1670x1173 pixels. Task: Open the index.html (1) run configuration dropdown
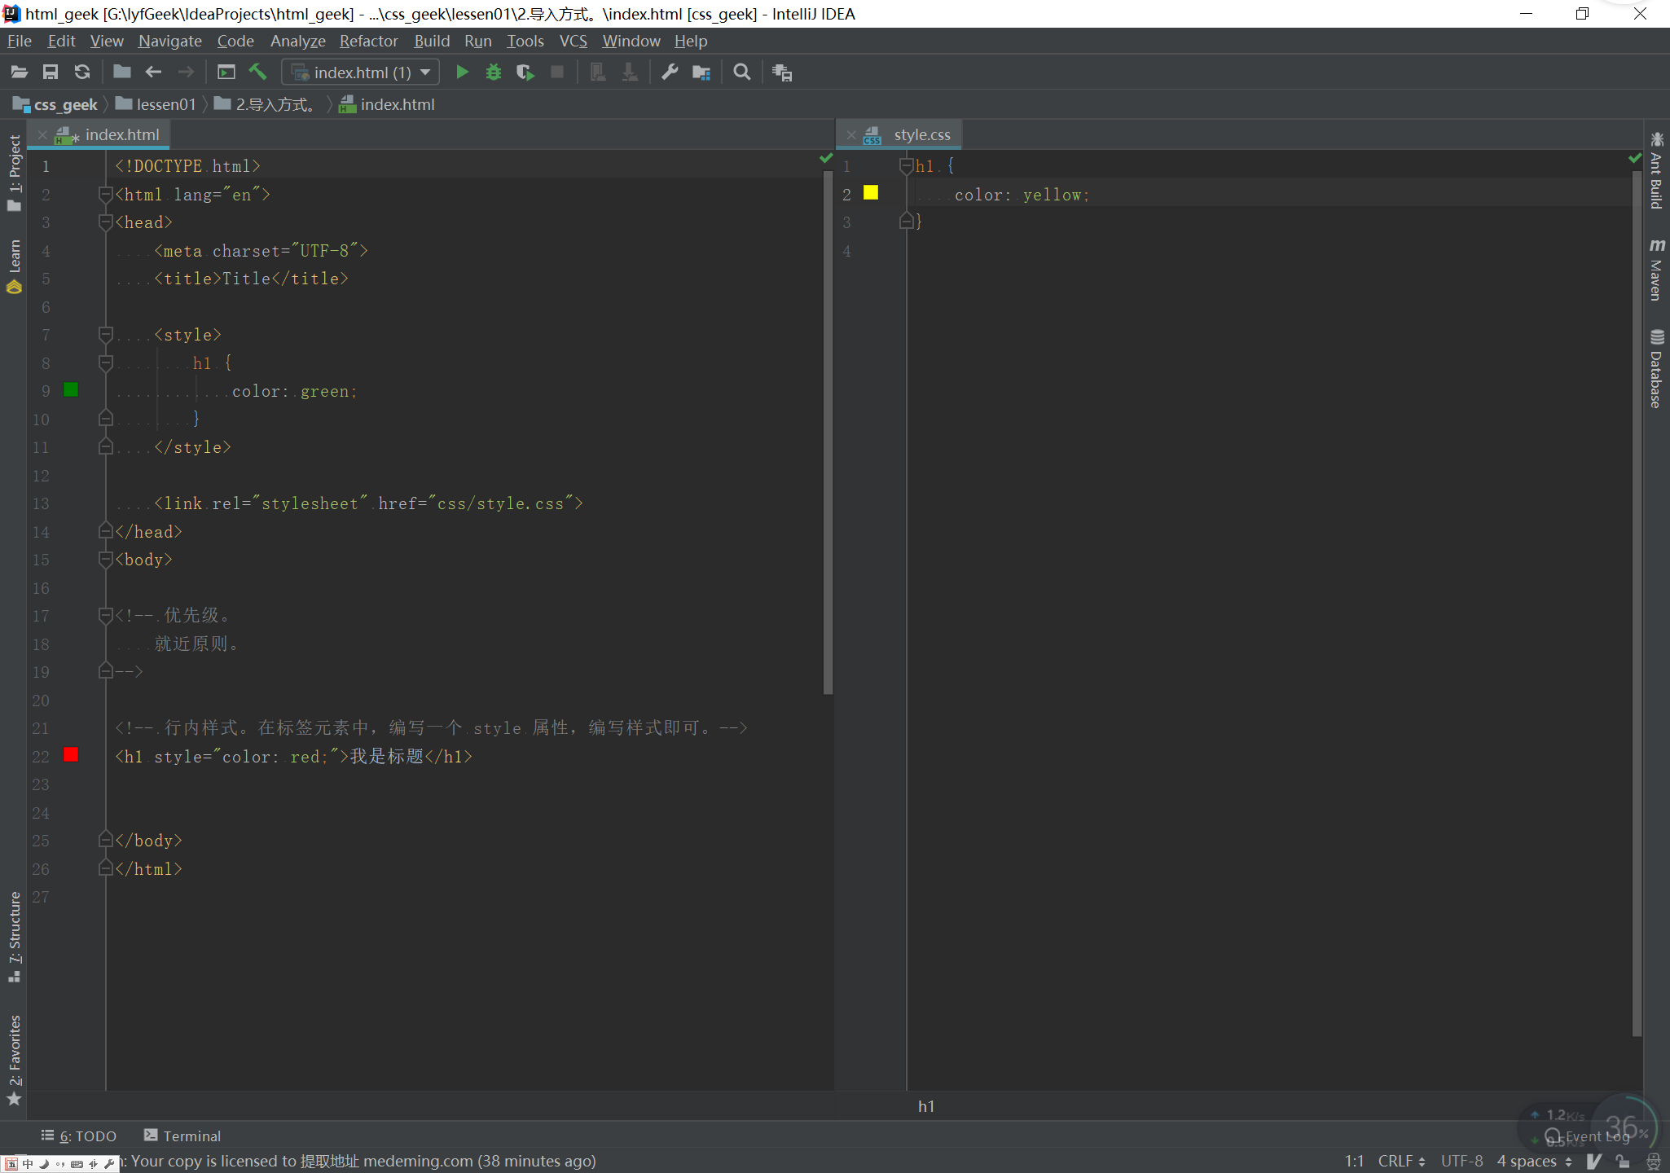pyautogui.click(x=361, y=72)
